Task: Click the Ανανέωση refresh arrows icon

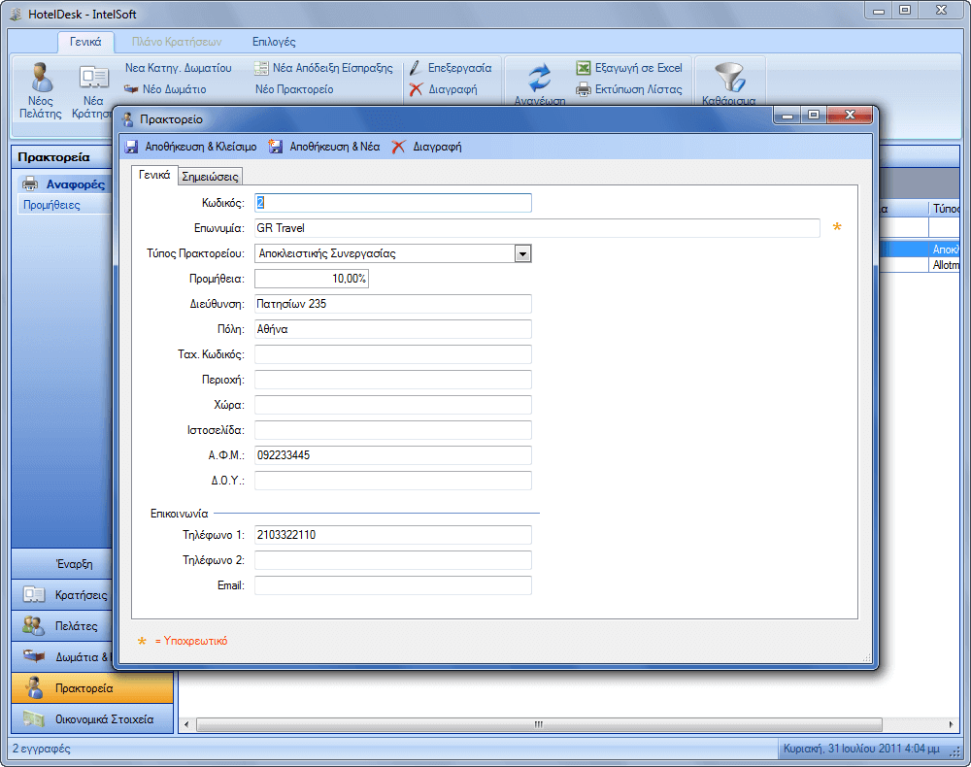Action: [539, 78]
